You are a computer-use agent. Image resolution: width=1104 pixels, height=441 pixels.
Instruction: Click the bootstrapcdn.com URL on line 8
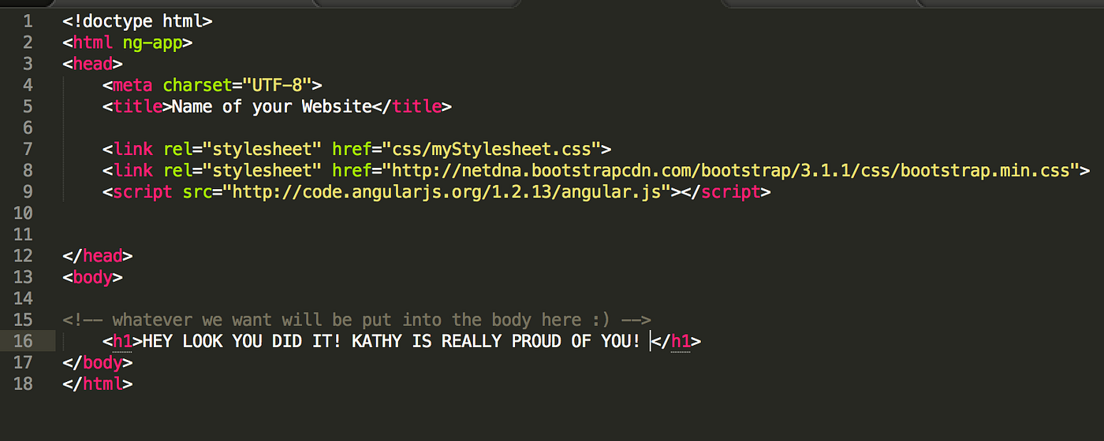[x=730, y=170]
